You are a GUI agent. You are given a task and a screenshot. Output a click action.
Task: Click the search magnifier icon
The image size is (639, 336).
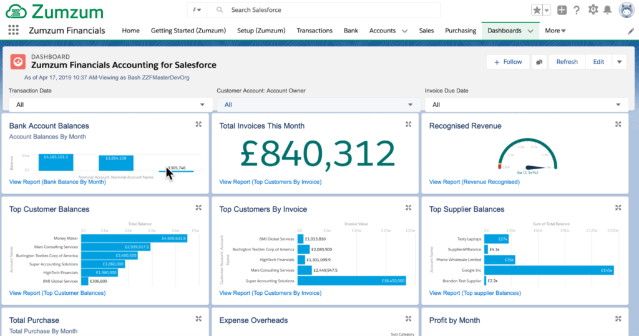[220, 10]
